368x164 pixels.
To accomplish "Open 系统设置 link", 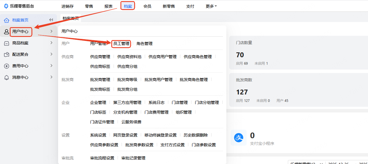I will (98, 135).
